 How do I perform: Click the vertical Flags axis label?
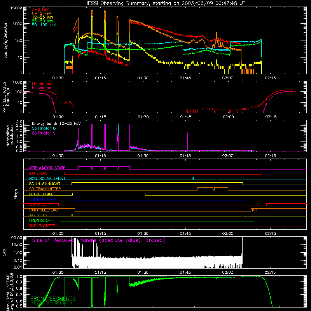16,194
